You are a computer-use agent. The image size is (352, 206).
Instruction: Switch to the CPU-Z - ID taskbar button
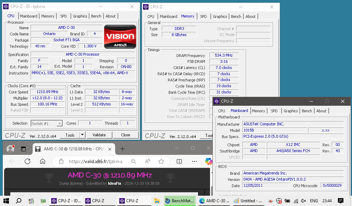[x=66, y=201]
